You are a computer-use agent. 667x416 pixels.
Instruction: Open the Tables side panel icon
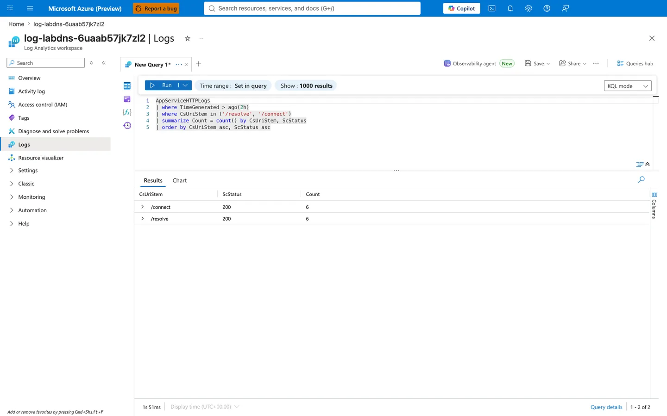click(127, 86)
